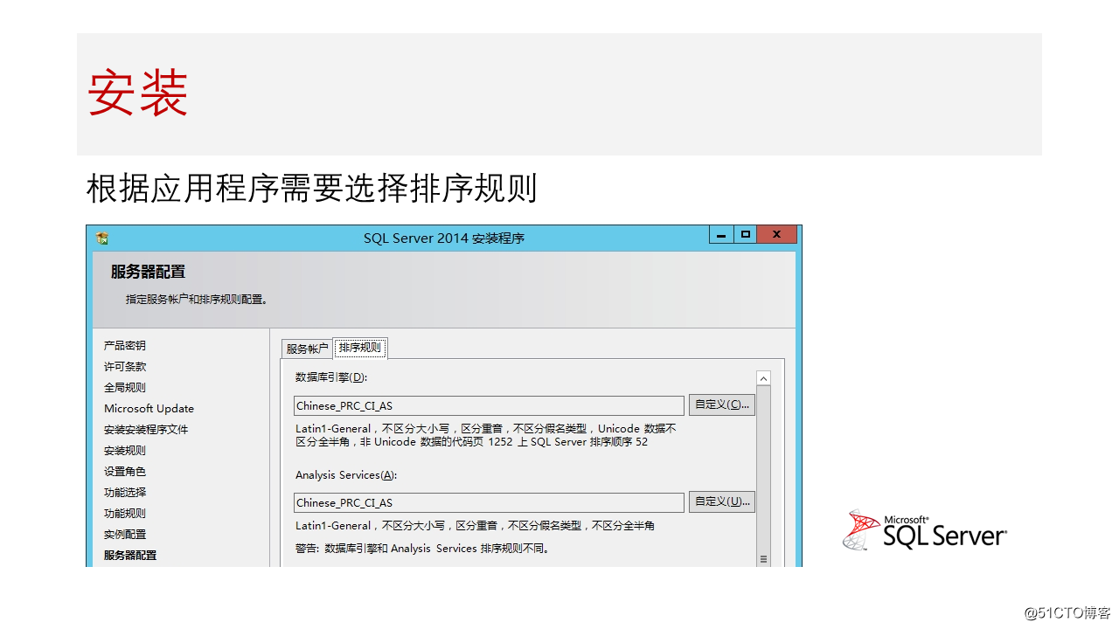Click the SQL Server installer title bar icon
Viewport: 1119px width, 629px height.
102,238
